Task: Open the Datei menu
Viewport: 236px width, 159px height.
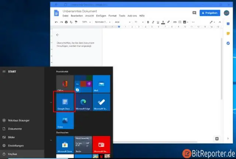Action: [x=65, y=16]
